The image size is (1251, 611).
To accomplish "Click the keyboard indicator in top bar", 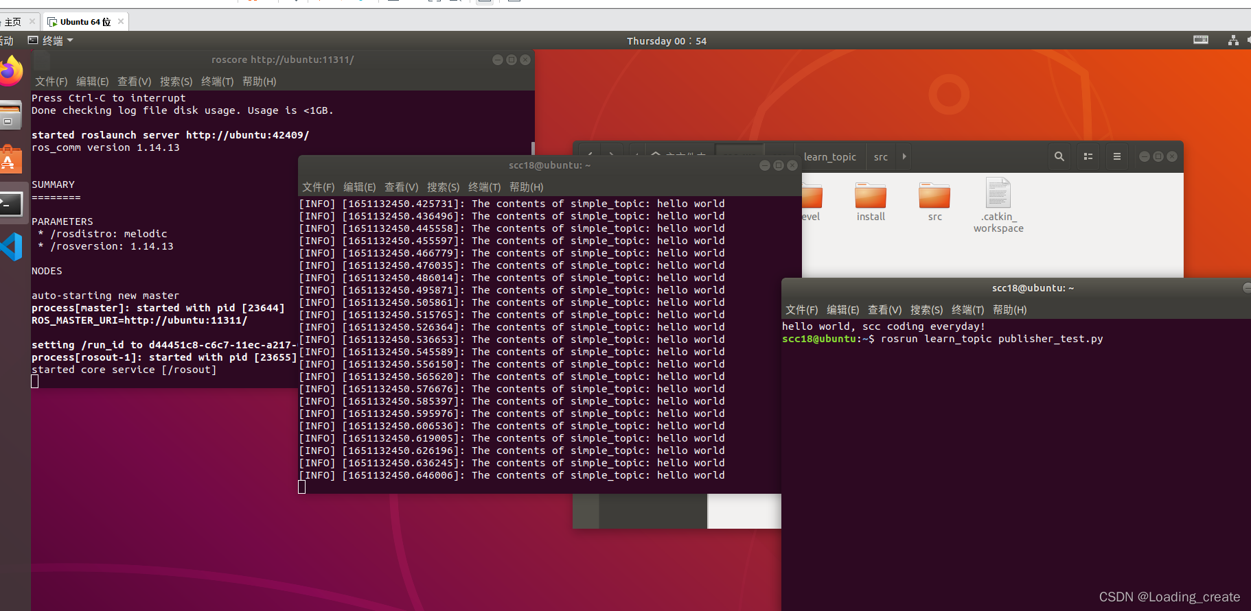I will (1201, 40).
